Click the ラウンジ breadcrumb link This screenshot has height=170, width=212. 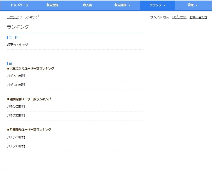(13, 17)
